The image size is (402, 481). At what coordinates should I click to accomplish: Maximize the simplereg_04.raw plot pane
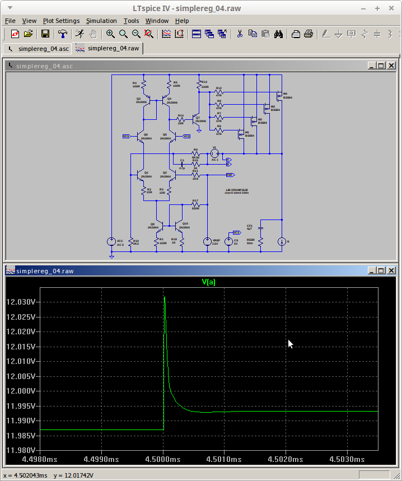(381, 270)
